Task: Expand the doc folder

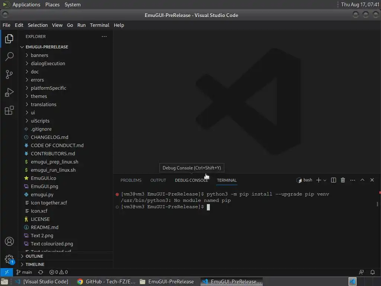Action: [65, 72]
